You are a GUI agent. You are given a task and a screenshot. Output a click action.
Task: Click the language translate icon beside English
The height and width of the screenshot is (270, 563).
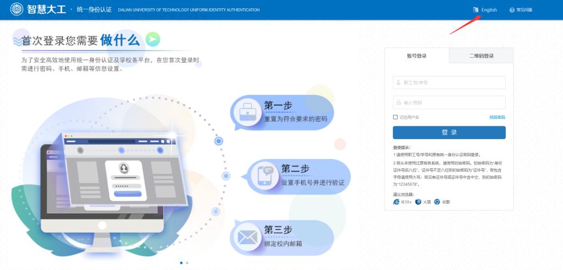[x=476, y=10]
